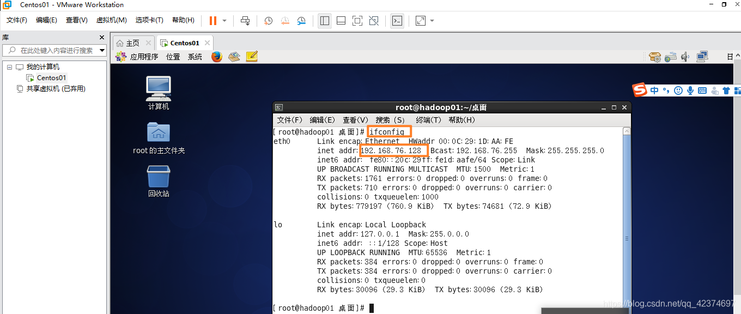The height and width of the screenshot is (314, 741).
Task: Toggle the Sogou soft keyboard
Action: point(702,90)
